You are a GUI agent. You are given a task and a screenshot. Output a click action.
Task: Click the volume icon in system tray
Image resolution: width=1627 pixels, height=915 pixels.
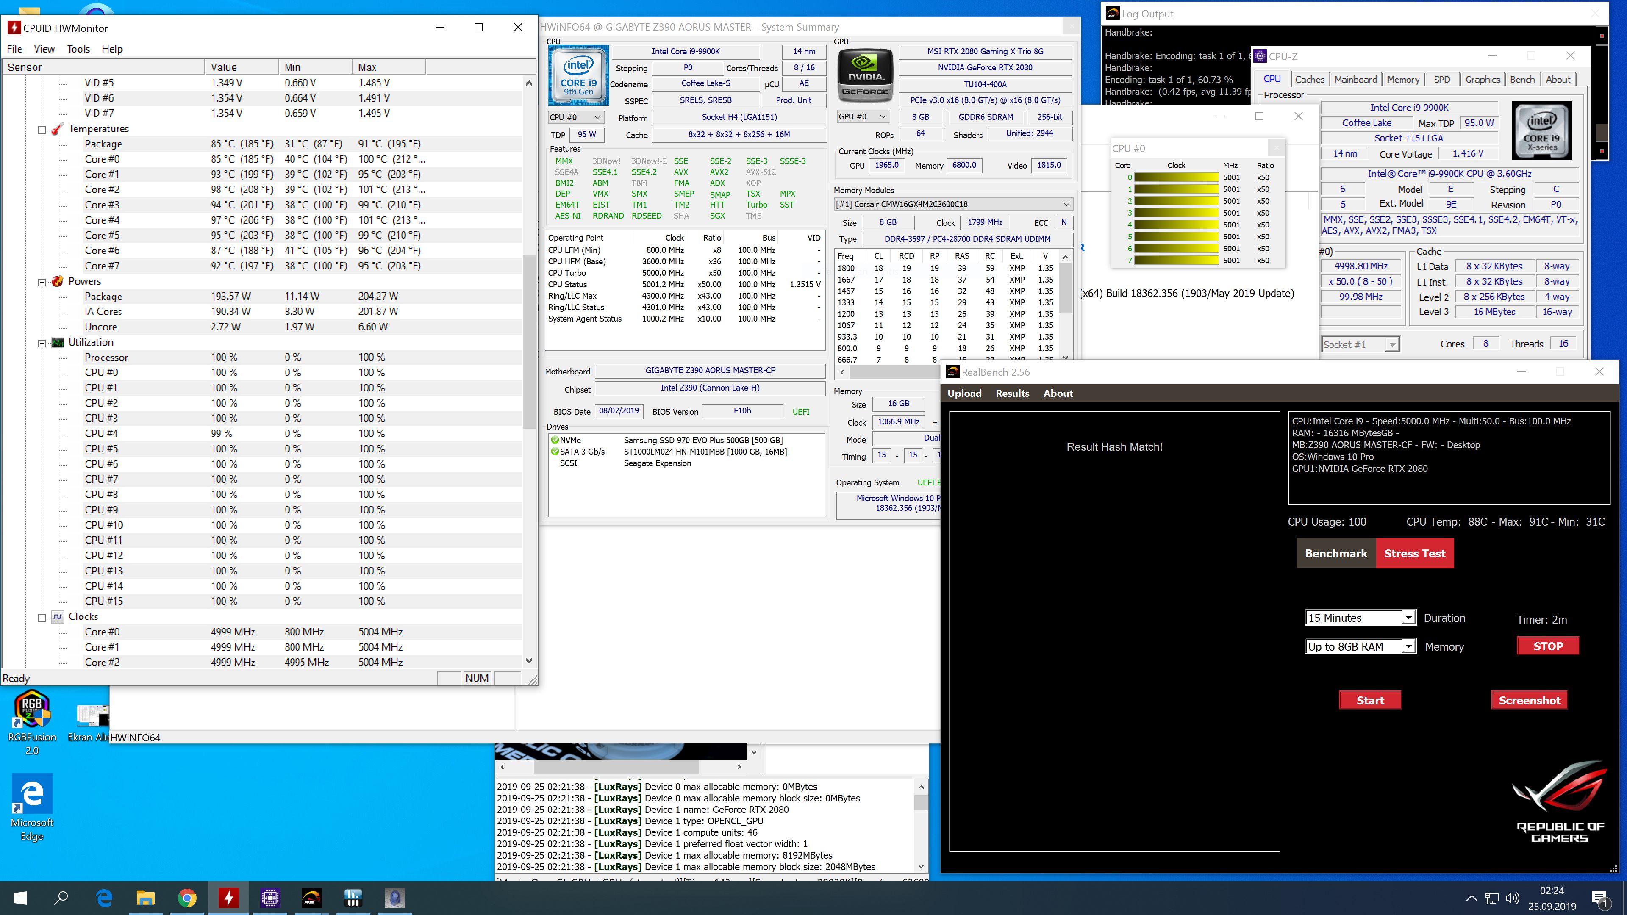(1511, 898)
